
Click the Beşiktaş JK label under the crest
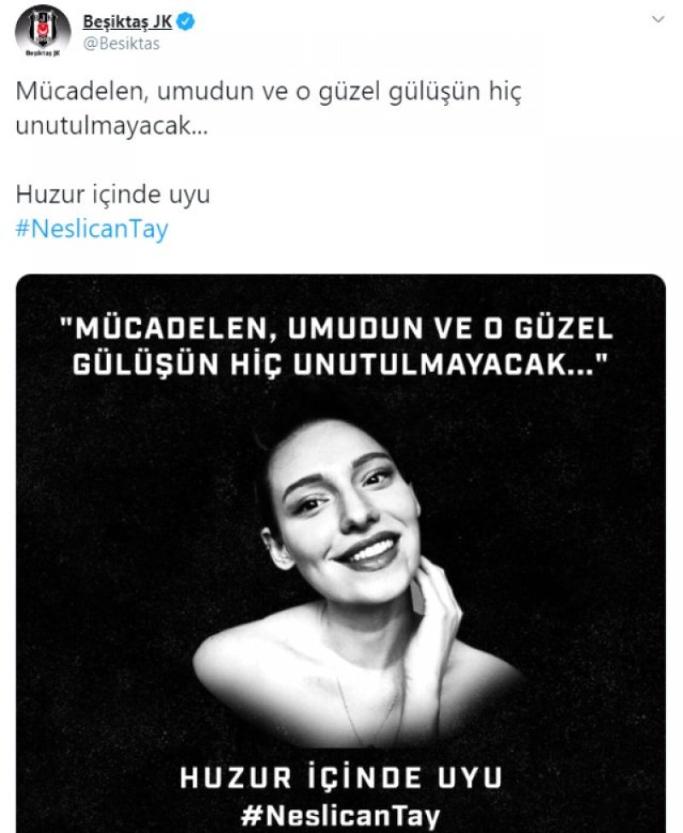(x=43, y=53)
